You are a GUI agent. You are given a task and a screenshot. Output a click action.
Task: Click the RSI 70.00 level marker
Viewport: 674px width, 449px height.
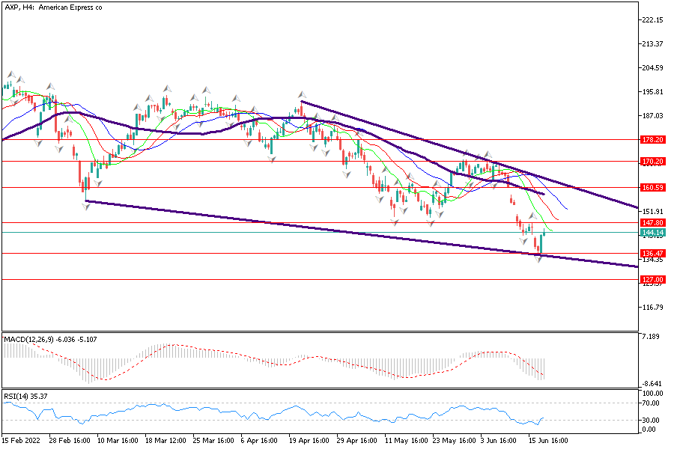point(651,403)
